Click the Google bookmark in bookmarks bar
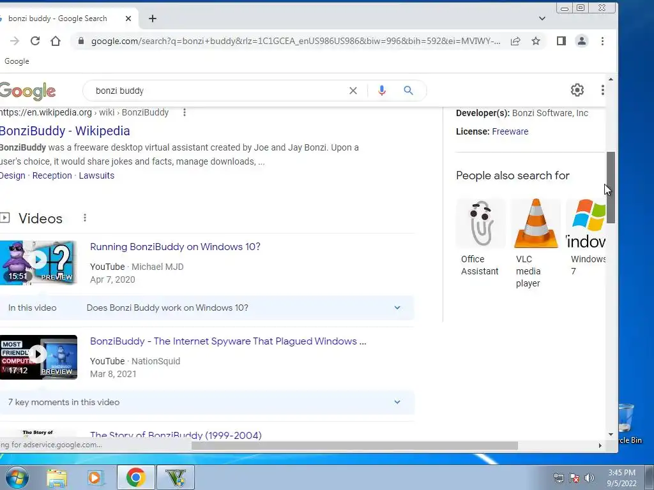 (17, 61)
